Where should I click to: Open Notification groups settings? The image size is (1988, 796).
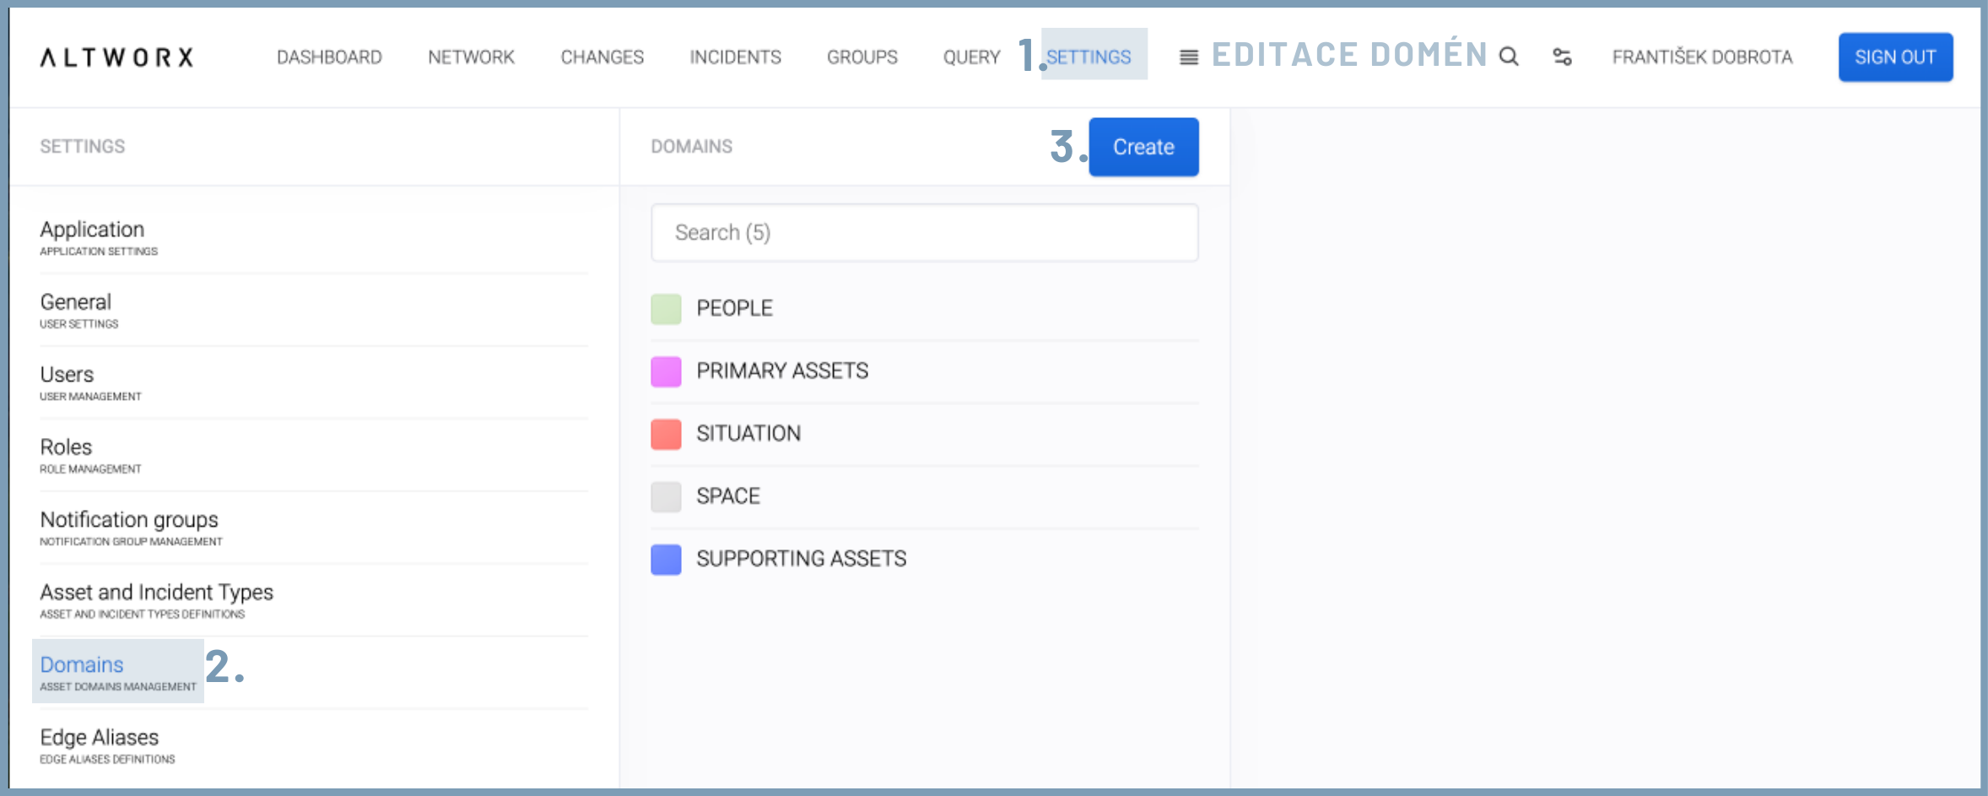click(x=129, y=520)
